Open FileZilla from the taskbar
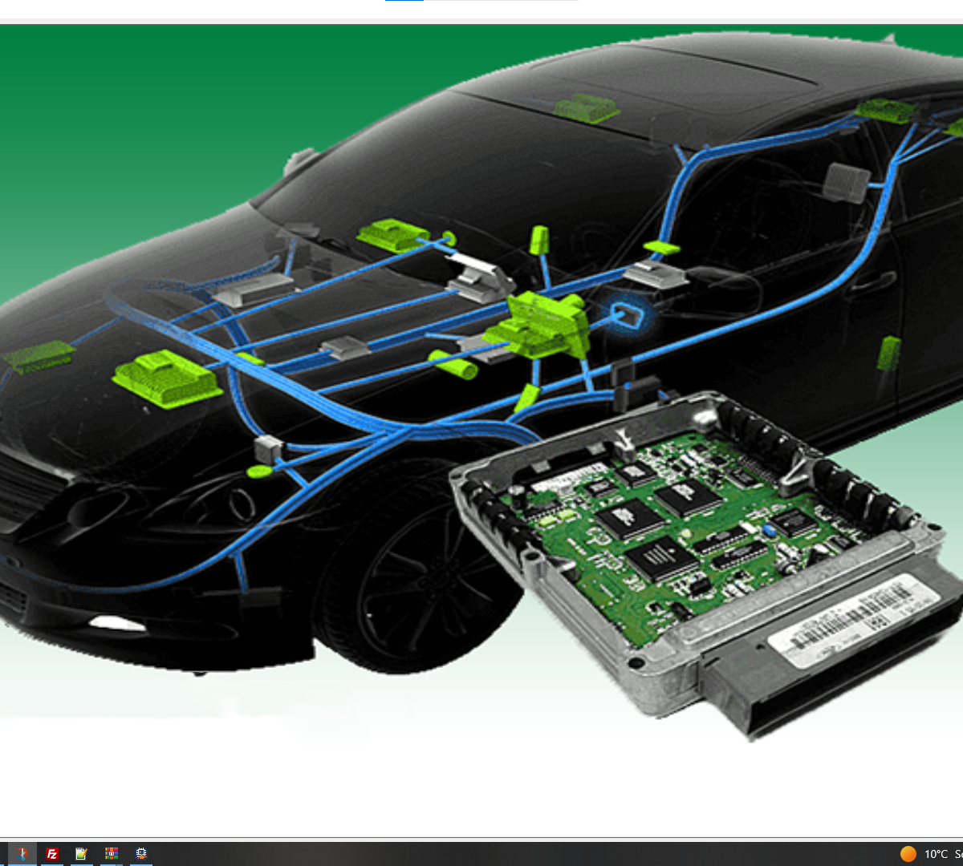 click(51, 853)
